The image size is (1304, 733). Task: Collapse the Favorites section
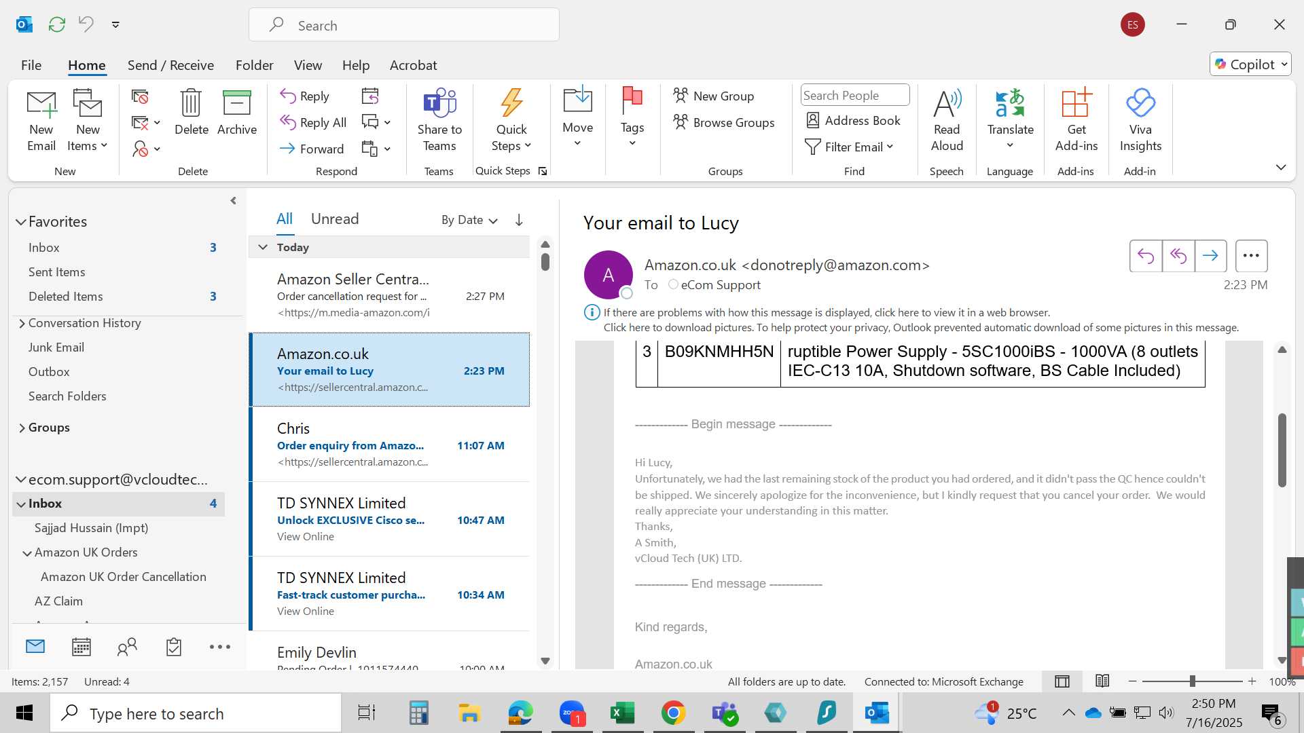coord(21,222)
